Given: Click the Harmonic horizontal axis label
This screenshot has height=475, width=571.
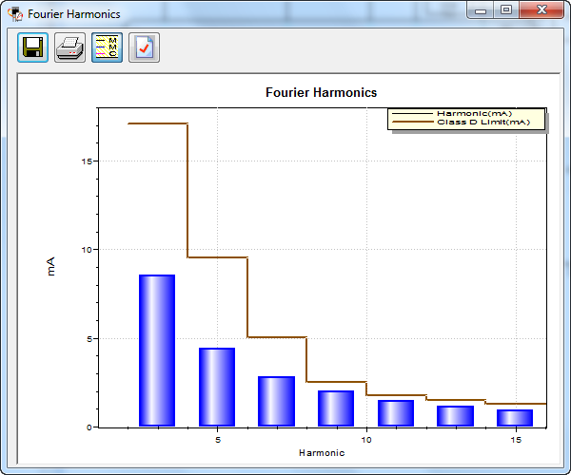Looking at the screenshot, I should click(322, 453).
